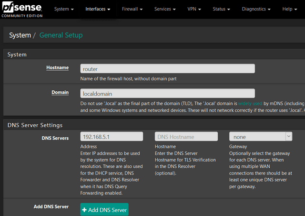Follow the 'widely used' link

tap(251, 104)
